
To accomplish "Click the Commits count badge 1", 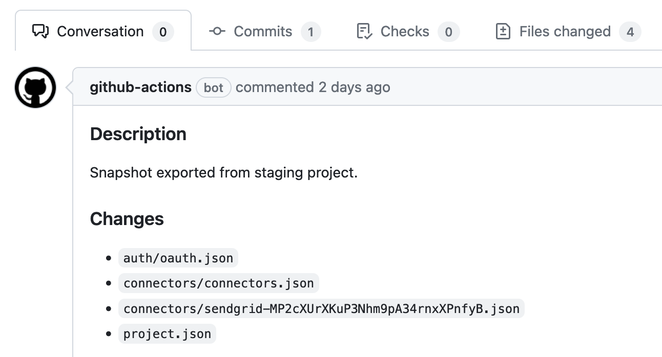I will pyautogui.click(x=311, y=32).
